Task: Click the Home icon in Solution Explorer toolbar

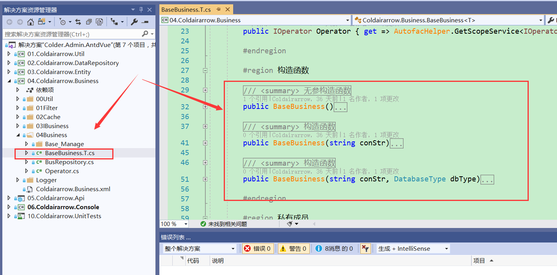Action: coord(30,22)
